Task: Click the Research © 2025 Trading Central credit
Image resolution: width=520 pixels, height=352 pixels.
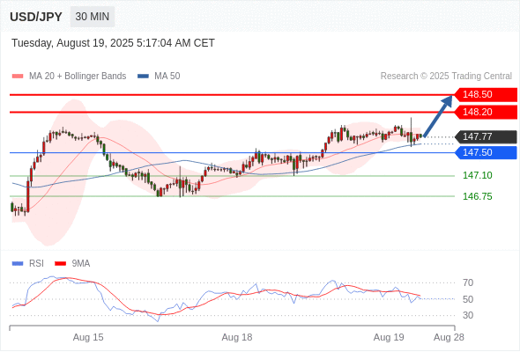Action: 446,77
